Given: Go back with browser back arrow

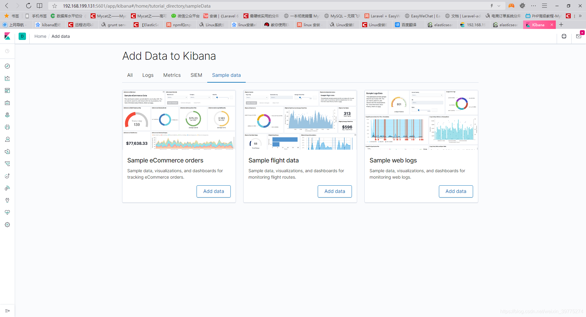Looking at the screenshot, I should 7,6.
